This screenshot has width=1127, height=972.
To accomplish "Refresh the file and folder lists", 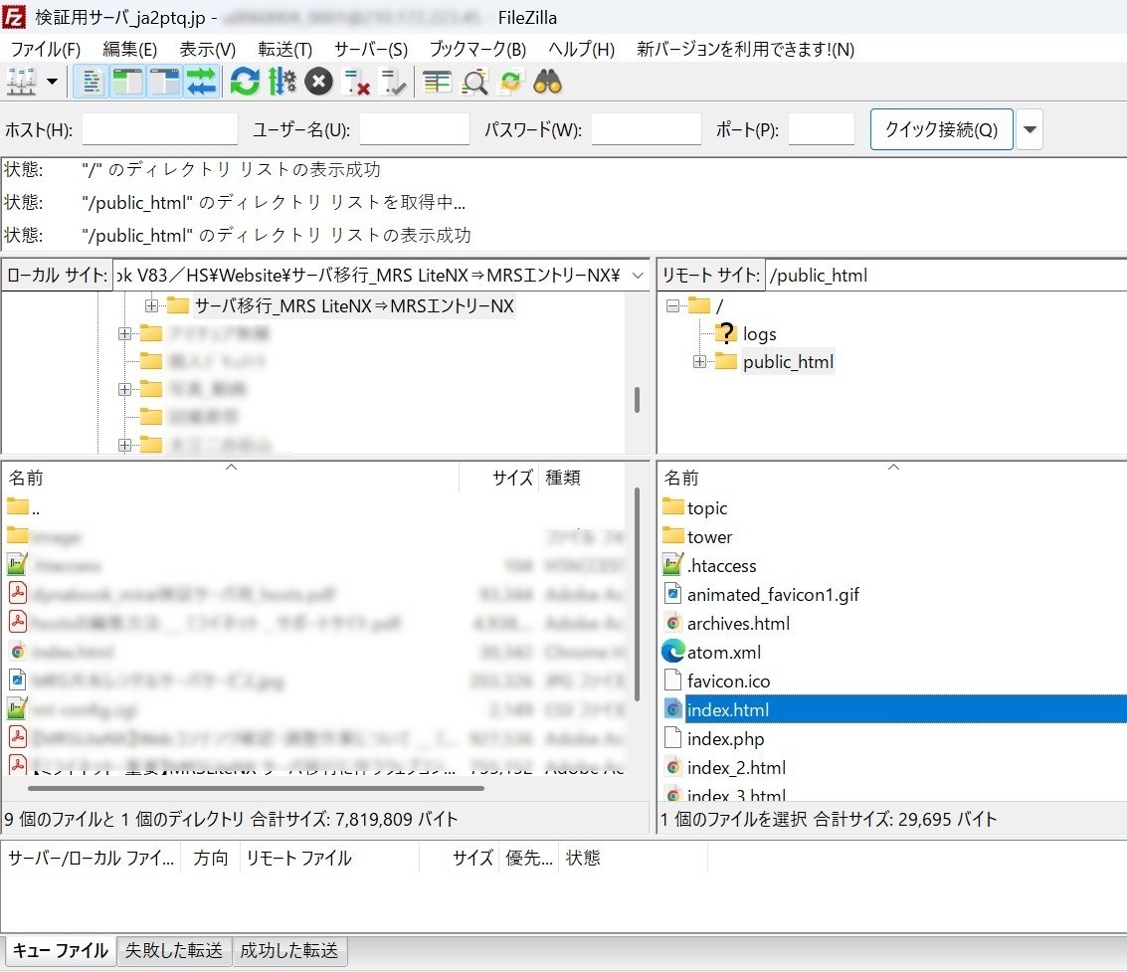I will coord(244,82).
